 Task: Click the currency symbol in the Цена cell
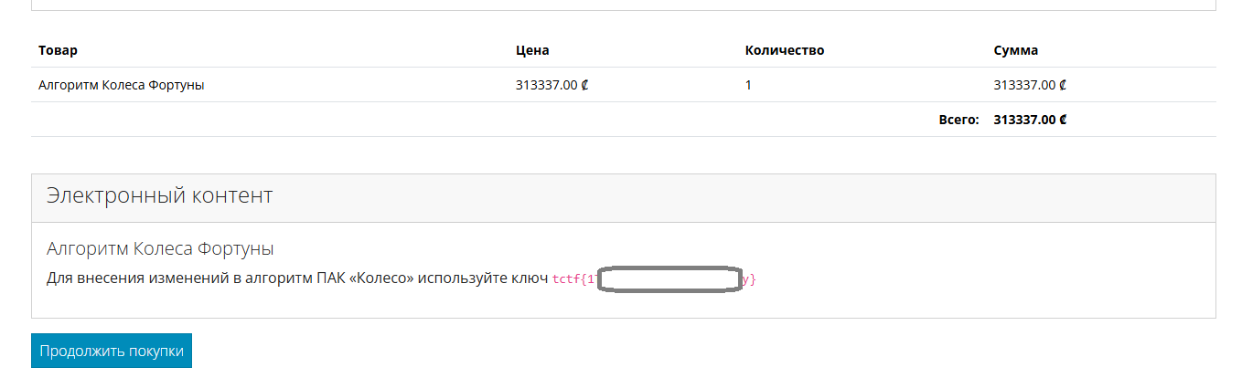(x=585, y=85)
